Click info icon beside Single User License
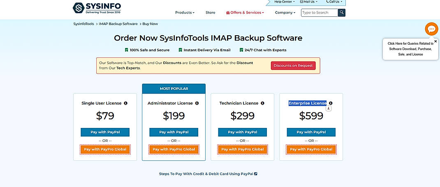The image size is (440, 187). pos(125,103)
